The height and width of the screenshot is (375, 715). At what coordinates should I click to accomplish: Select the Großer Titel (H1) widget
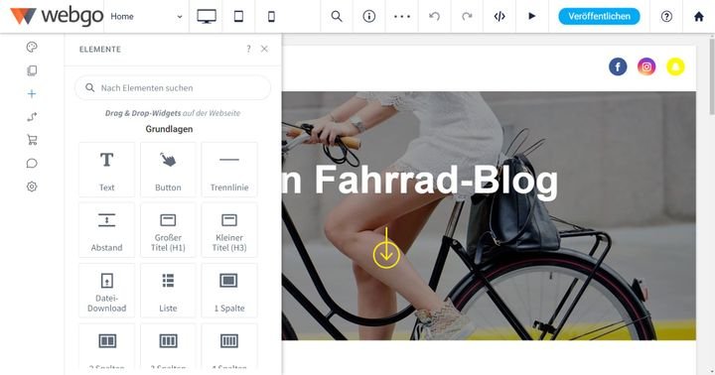[x=168, y=230]
